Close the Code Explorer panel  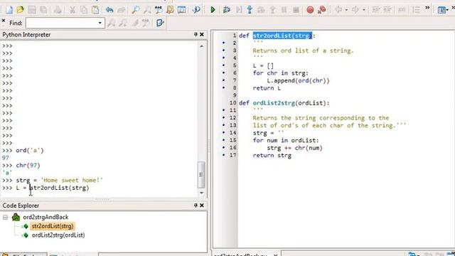coord(202,206)
